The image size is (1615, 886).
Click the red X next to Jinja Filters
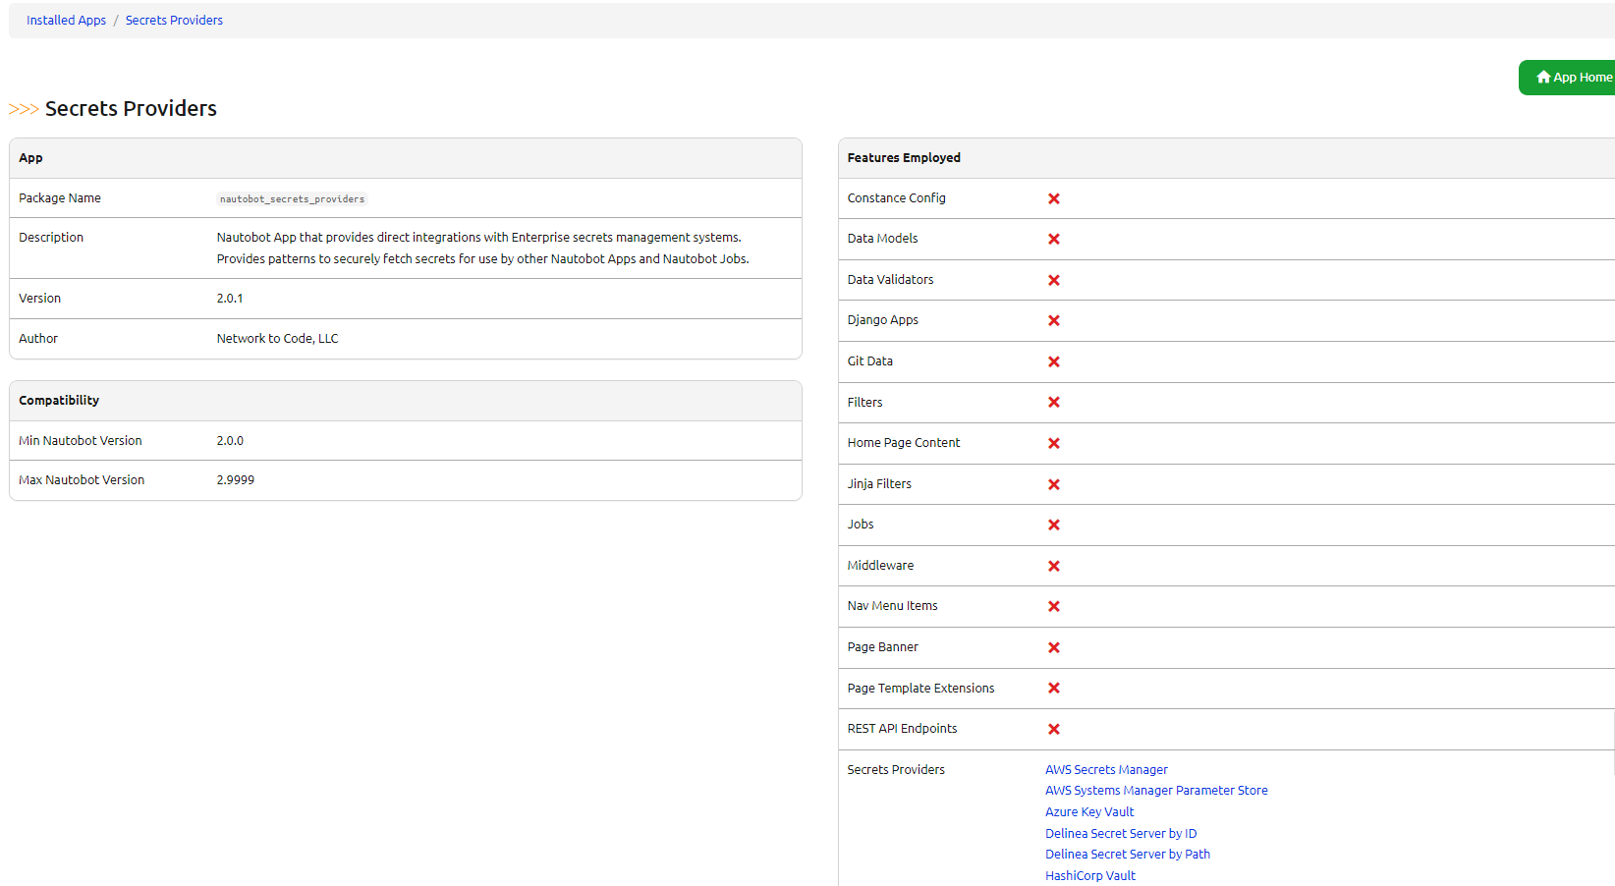tap(1053, 485)
